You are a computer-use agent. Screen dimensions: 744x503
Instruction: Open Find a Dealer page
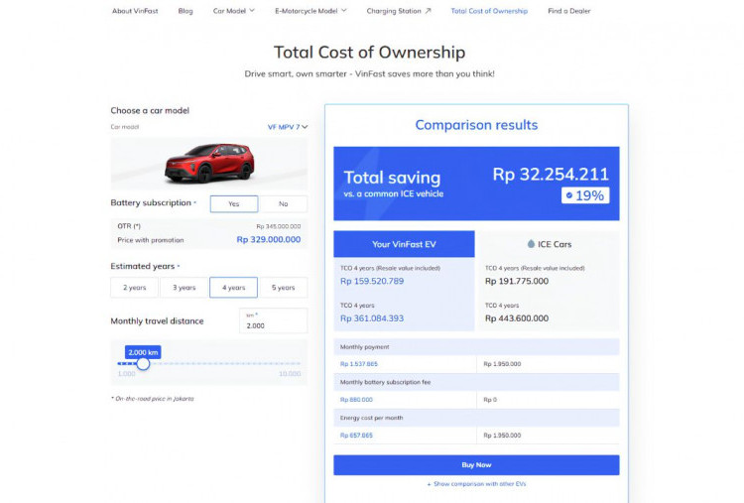tap(569, 11)
